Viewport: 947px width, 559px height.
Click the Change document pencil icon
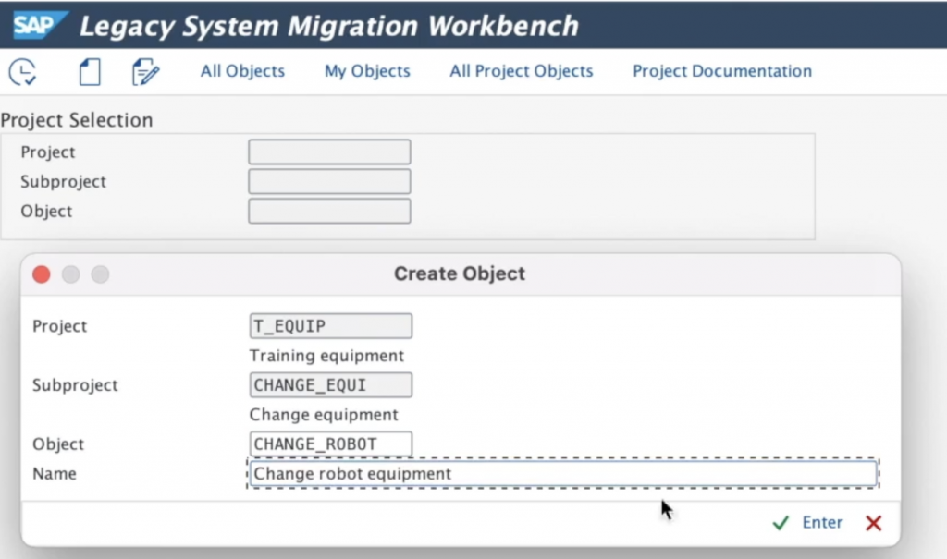click(145, 71)
